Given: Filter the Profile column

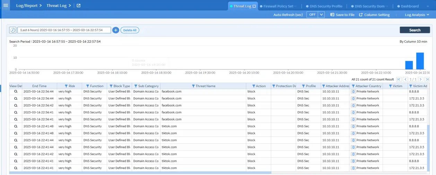Looking at the screenshot, I should coord(303,86).
